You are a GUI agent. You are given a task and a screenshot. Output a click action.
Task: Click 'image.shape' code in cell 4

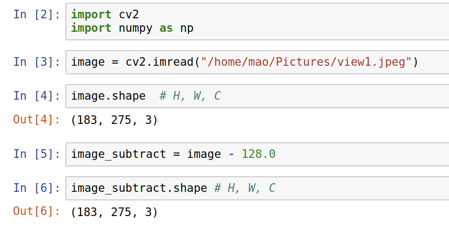coord(108,96)
